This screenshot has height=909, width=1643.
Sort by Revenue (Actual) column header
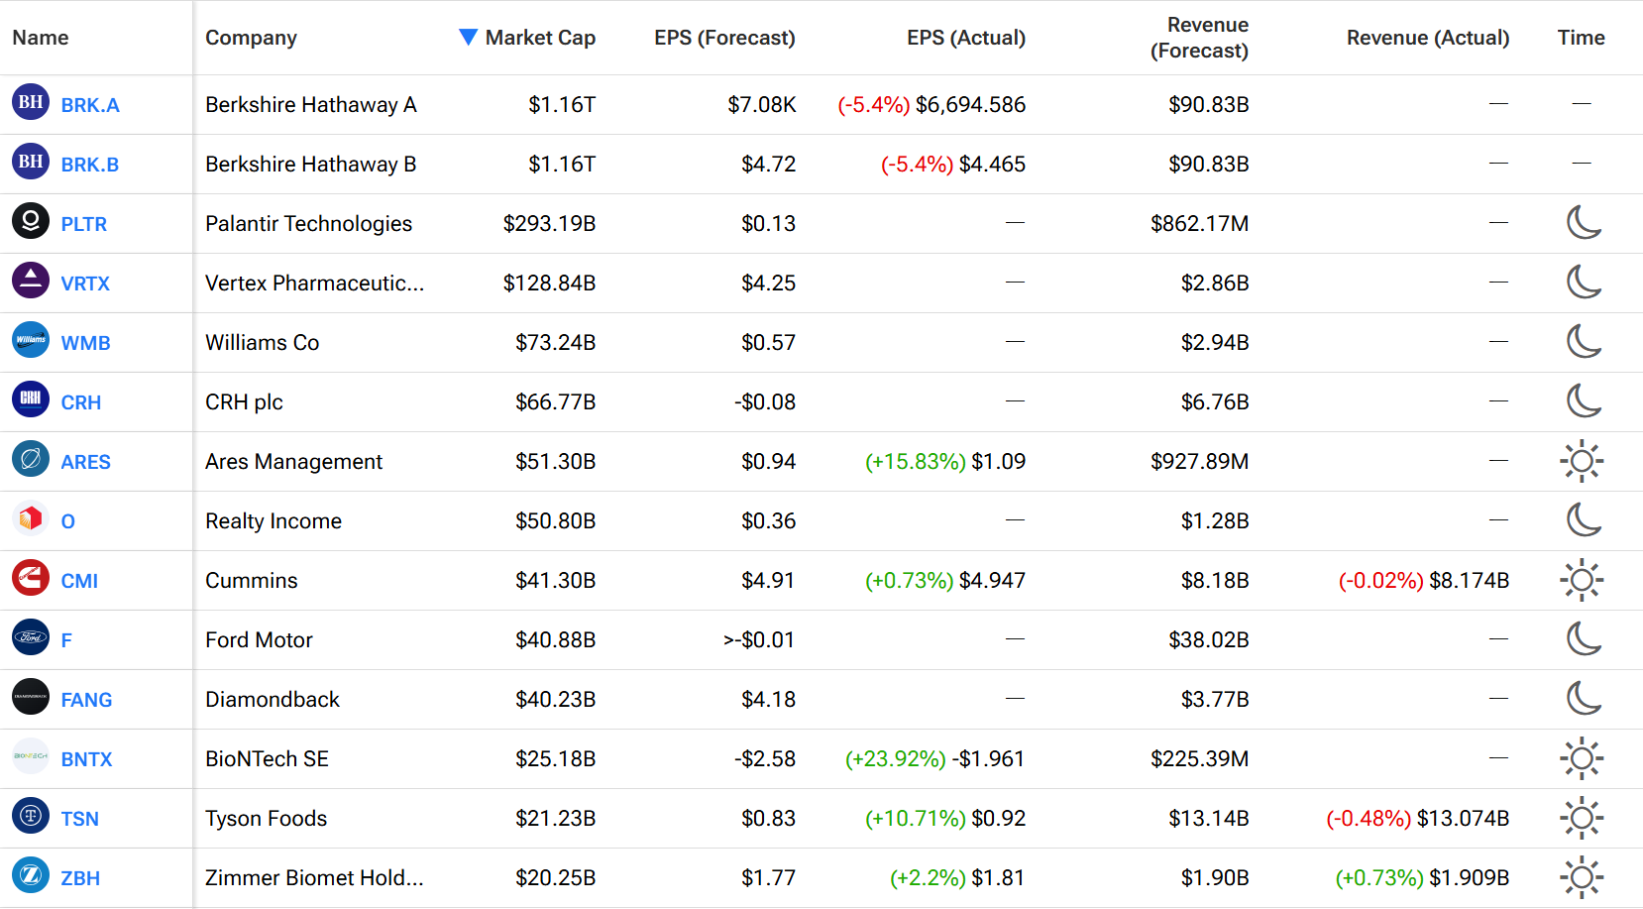click(1428, 38)
